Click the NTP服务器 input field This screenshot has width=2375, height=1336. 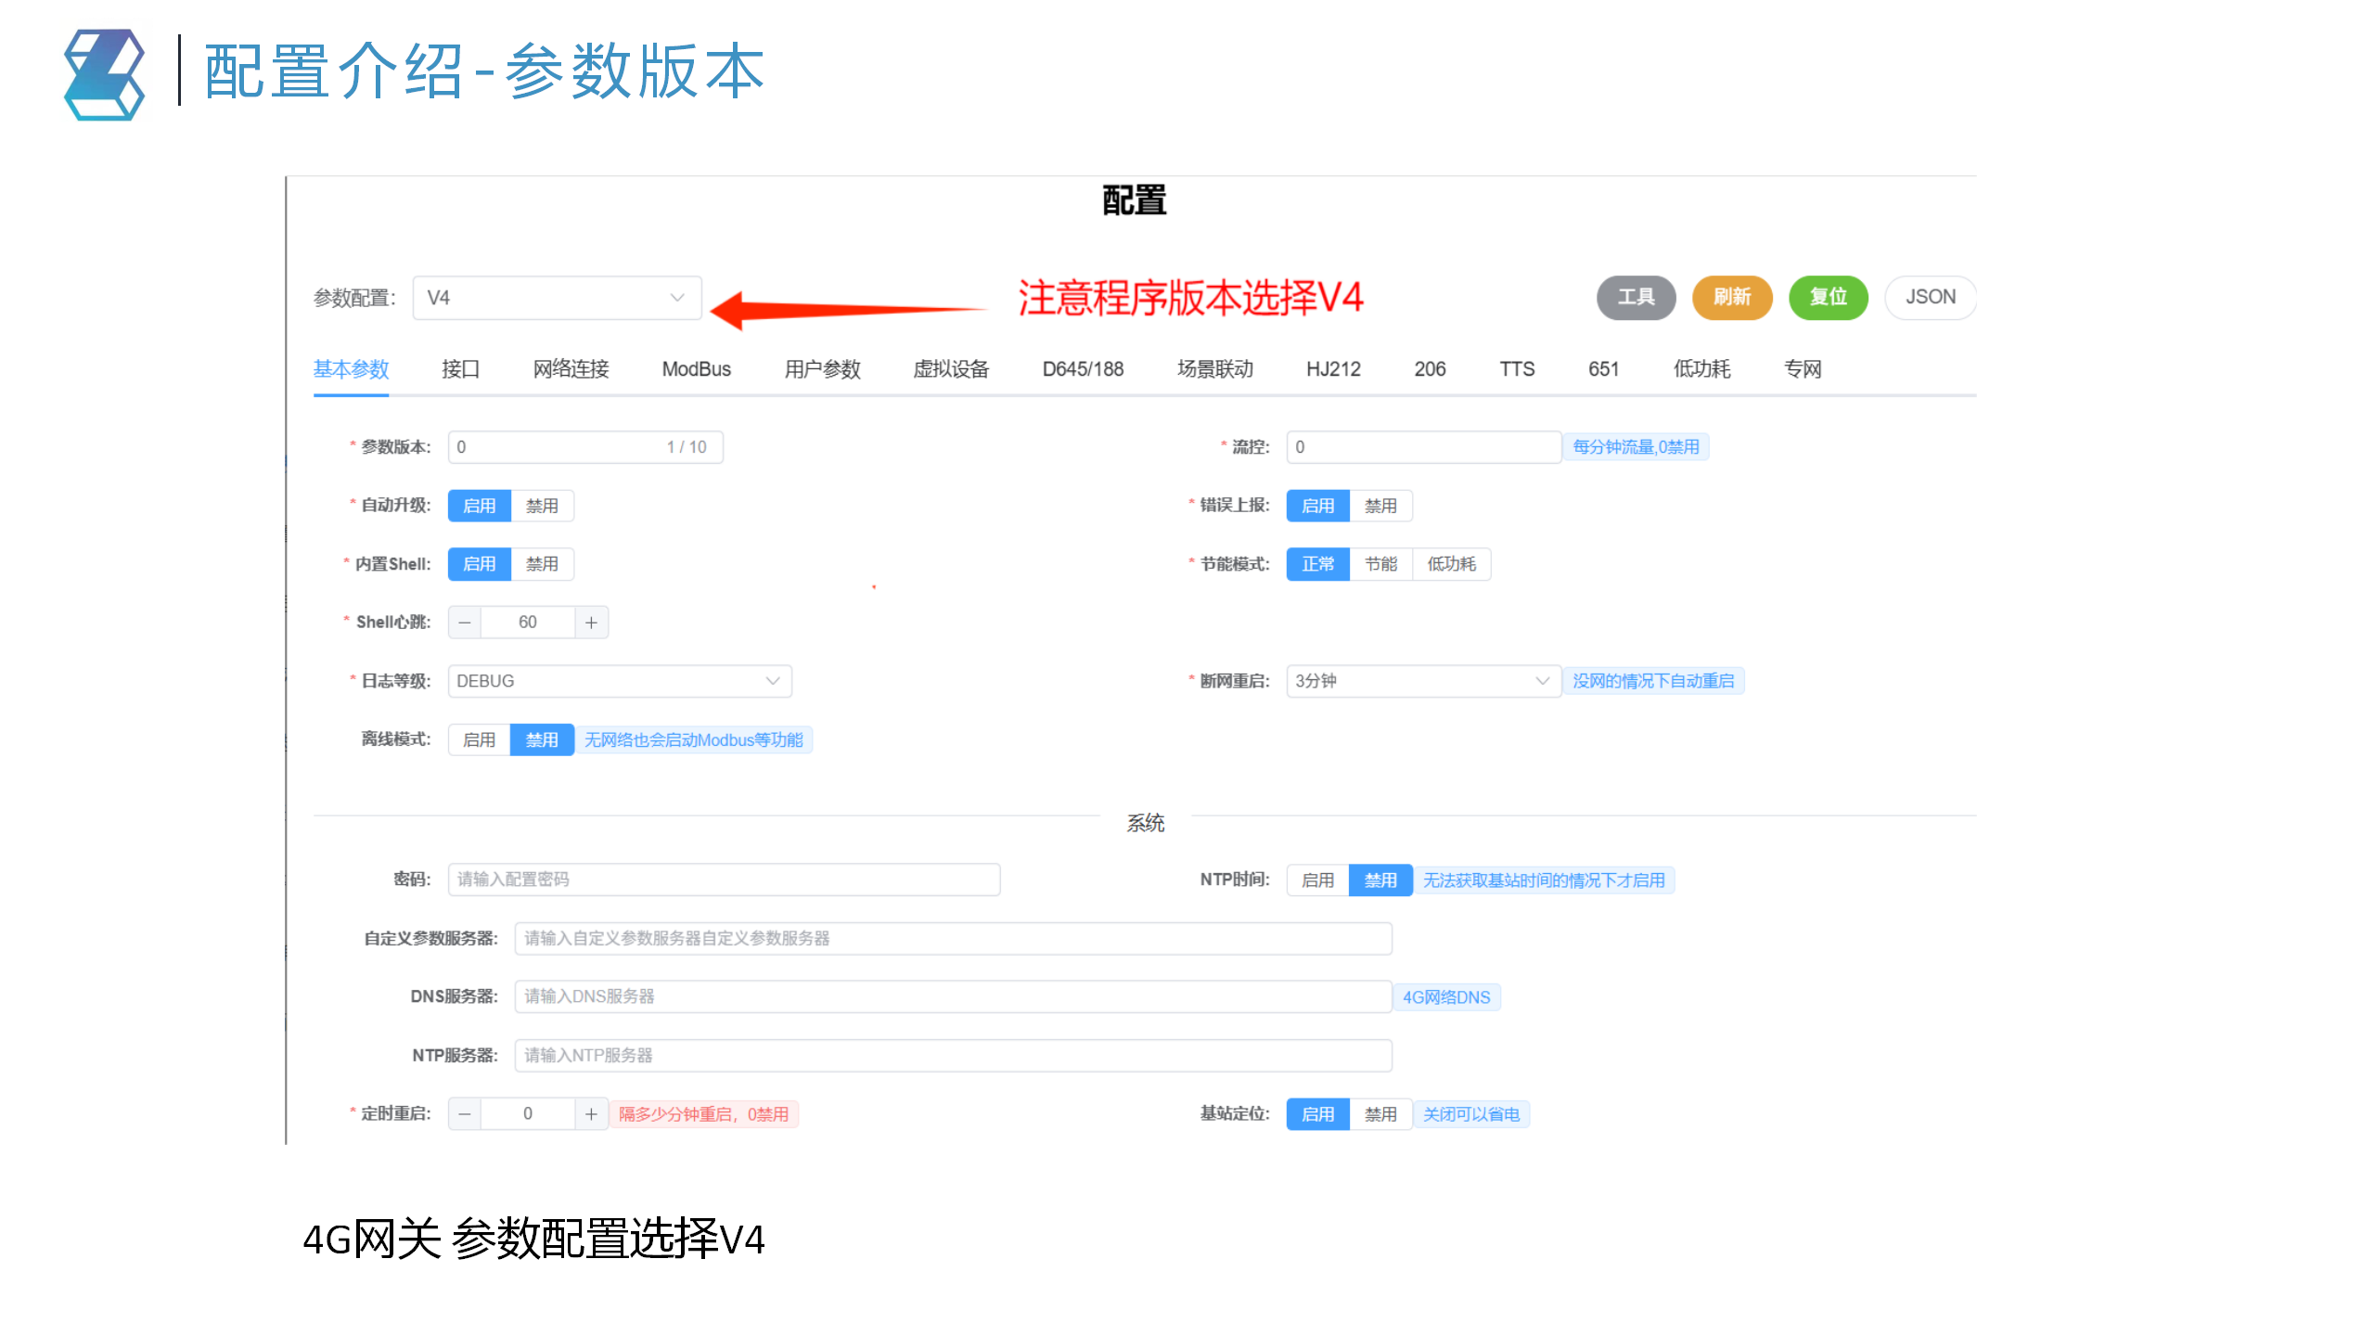point(953,1055)
